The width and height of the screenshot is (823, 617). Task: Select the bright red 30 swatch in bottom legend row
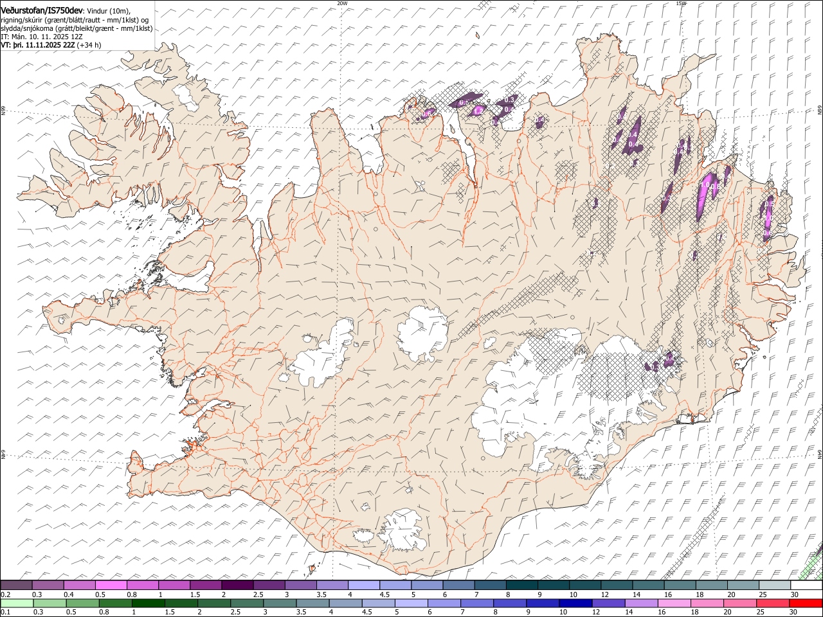[x=806, y=603]
